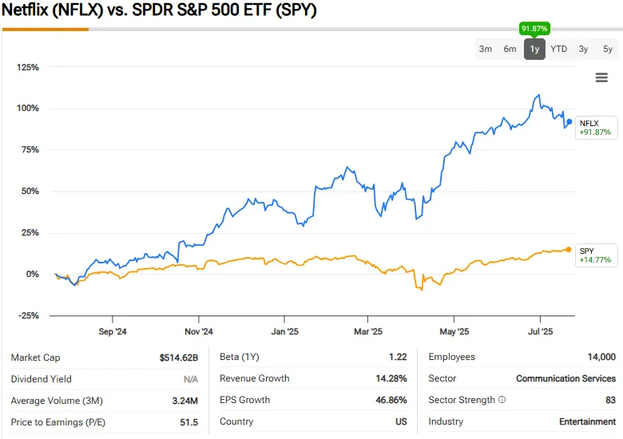623x439 pixels.
Task: Click the green 91.87% tooltip badge
Action: pos(534,29)
